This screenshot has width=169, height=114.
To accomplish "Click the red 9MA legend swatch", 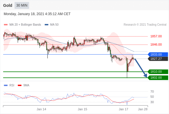I will (19, 85).
